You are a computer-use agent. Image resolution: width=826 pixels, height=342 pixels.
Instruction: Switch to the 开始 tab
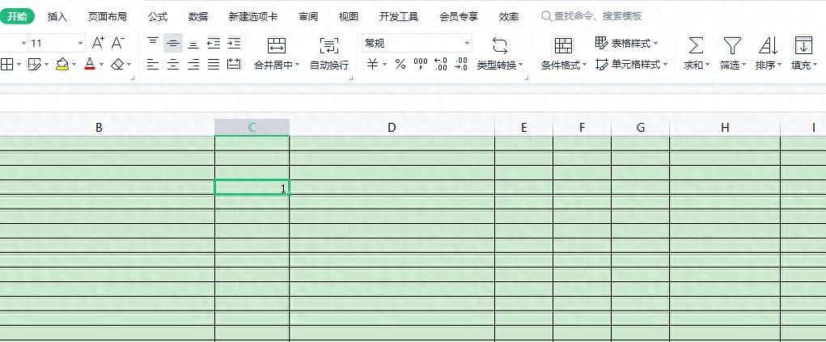pos(17,16)
